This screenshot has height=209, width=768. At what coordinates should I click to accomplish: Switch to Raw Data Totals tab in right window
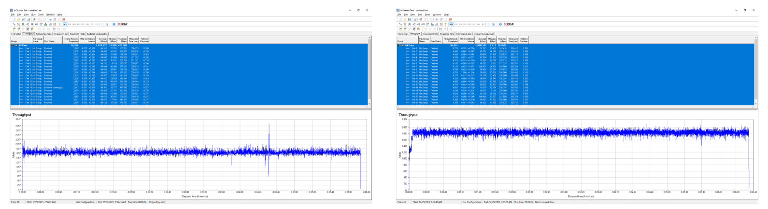pyautogui.click(x=464, y=34)
